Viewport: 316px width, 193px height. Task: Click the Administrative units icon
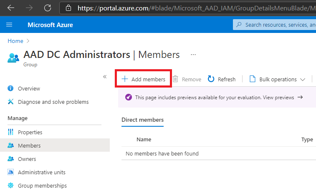11,172
